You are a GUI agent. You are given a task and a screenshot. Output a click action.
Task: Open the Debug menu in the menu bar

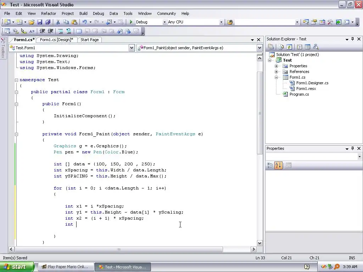pos(99,13)
